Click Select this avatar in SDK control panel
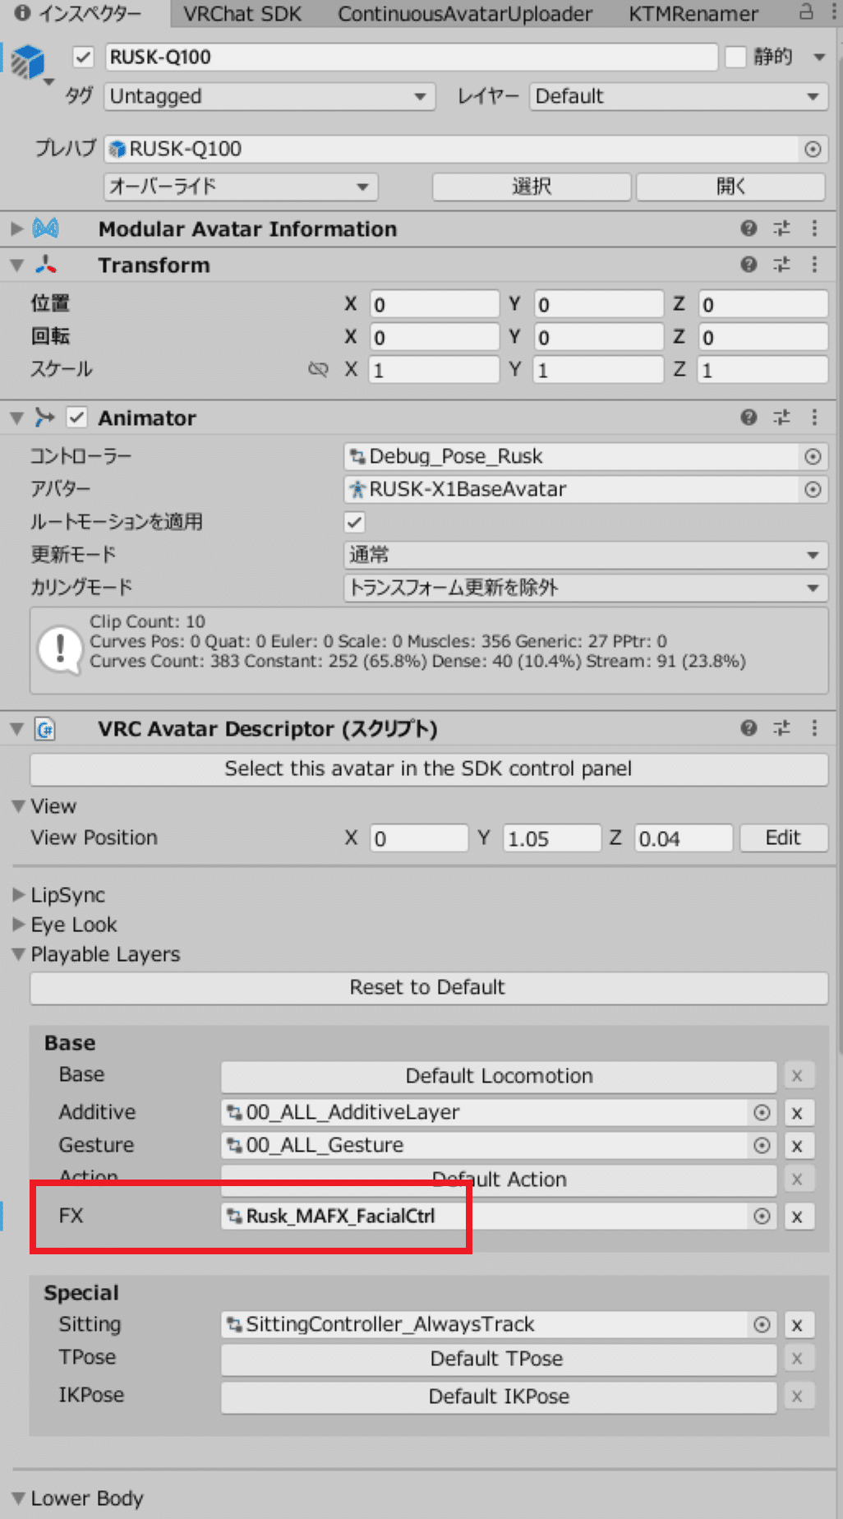The height and width of the screenshot is (1519, 843). tap(429, 769)
